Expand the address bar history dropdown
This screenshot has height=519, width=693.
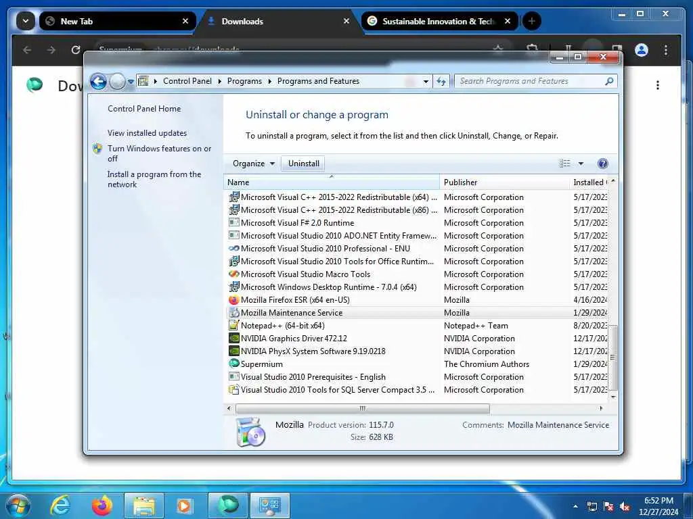pyautogui.click(x=426, y=81)
